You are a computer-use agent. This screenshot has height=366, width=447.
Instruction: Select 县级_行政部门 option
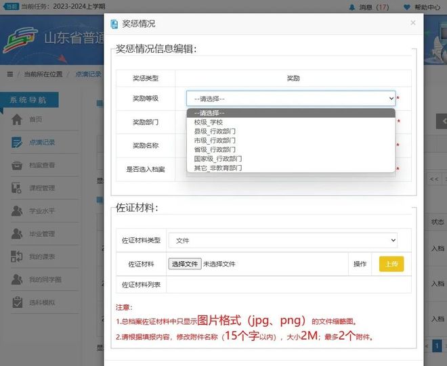click(x=291, y=131)
